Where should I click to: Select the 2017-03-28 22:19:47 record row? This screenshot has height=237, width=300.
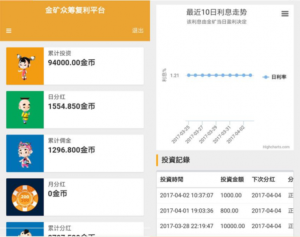(x=225, y=226)
